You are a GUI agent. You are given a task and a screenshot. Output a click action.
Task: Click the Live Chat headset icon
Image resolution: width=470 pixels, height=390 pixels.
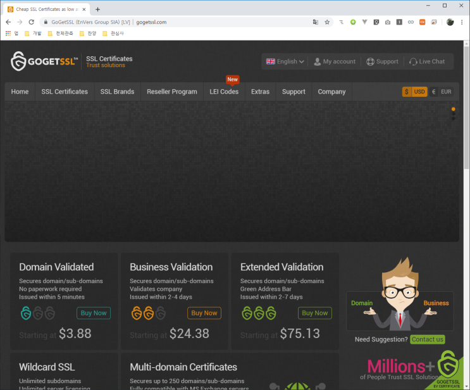point(413,61)
